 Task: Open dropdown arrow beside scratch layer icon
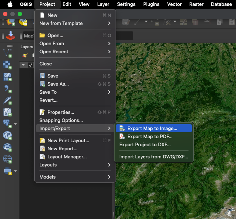click(x=15, y=171)
